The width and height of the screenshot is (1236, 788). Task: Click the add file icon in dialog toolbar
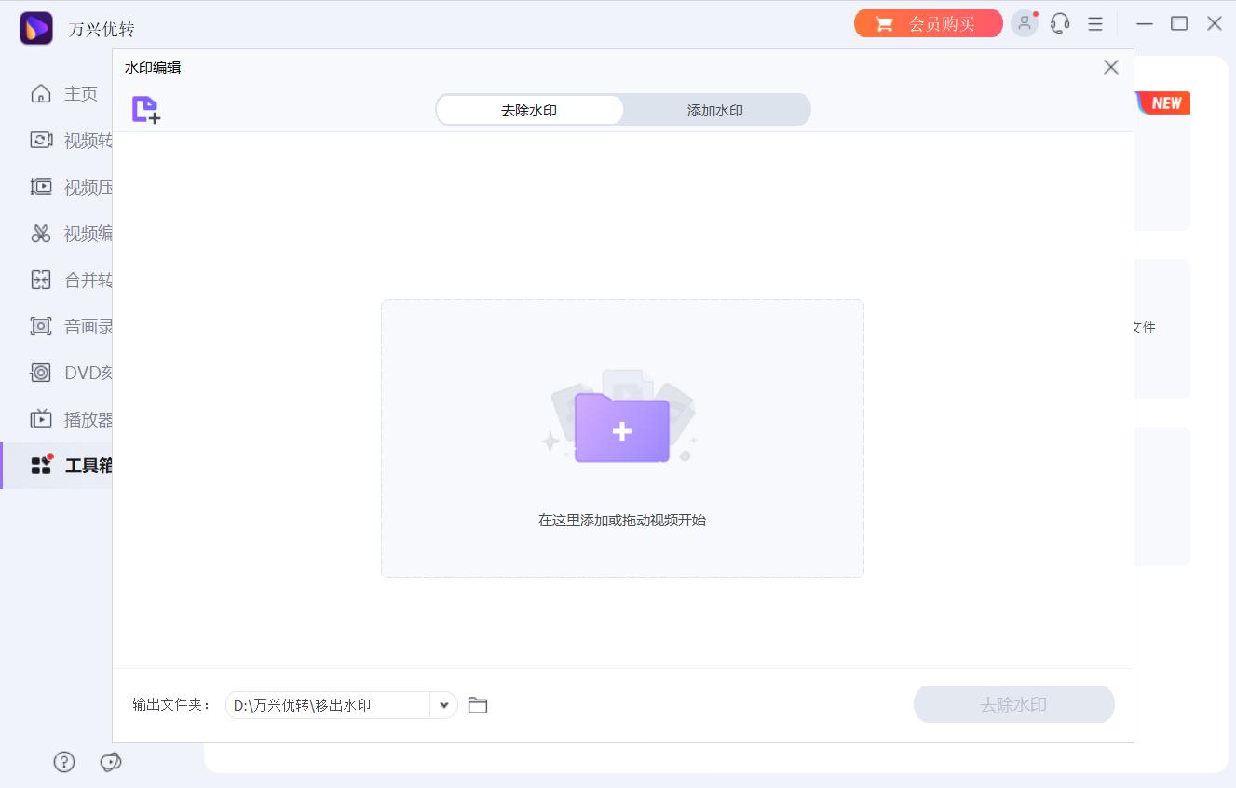(146, 110)
